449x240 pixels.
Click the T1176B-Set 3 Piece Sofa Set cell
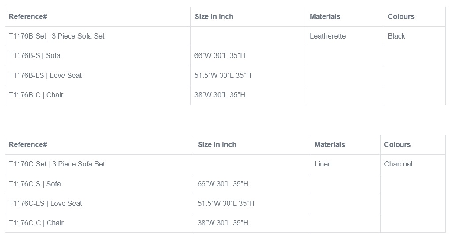point(57,36)
